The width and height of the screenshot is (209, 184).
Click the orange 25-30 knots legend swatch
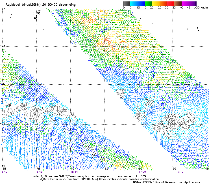[x=163, y=3]
